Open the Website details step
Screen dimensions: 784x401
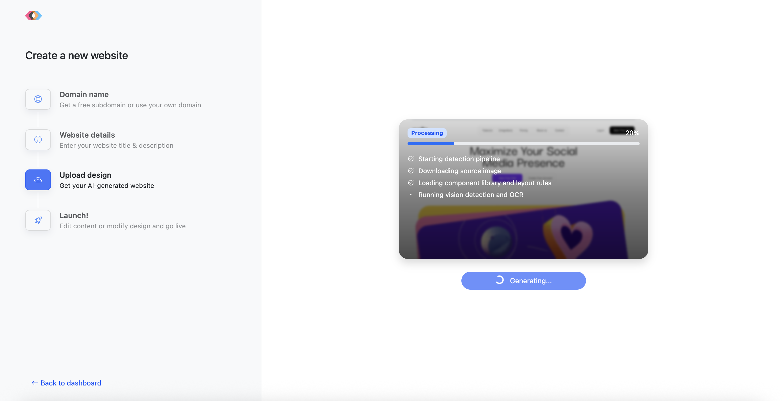99,140
